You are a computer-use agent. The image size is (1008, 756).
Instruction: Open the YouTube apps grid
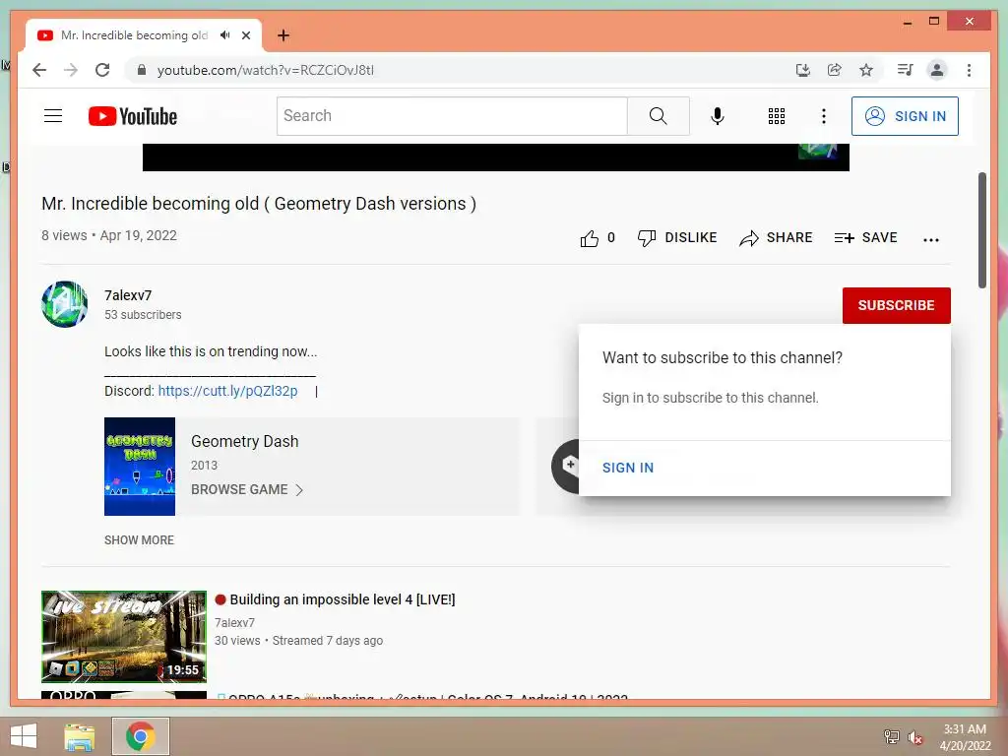(776, 116)
